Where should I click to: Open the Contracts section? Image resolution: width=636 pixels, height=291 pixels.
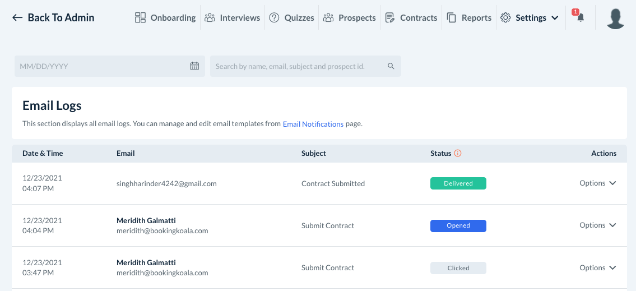(x=411, y=18)
